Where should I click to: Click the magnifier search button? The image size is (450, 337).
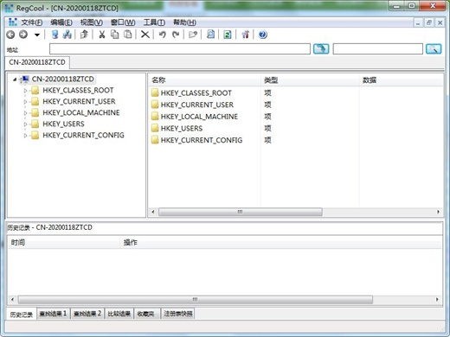point(434,49)
